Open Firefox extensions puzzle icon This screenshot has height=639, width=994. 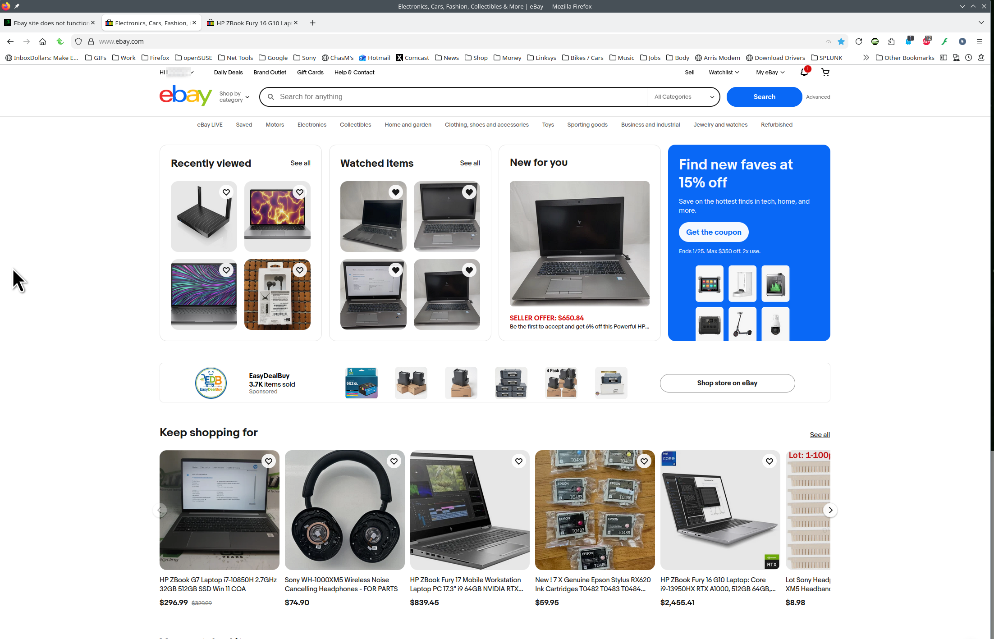pyautogui.click(x=891, y=41)
